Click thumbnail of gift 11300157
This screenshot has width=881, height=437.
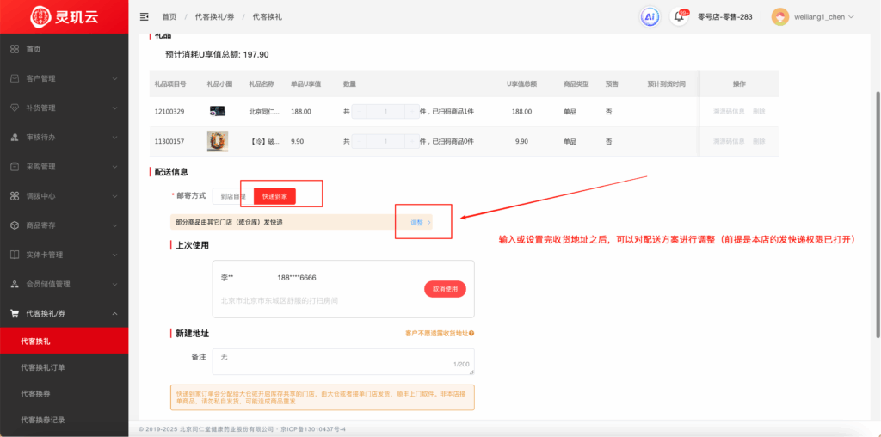218,141
